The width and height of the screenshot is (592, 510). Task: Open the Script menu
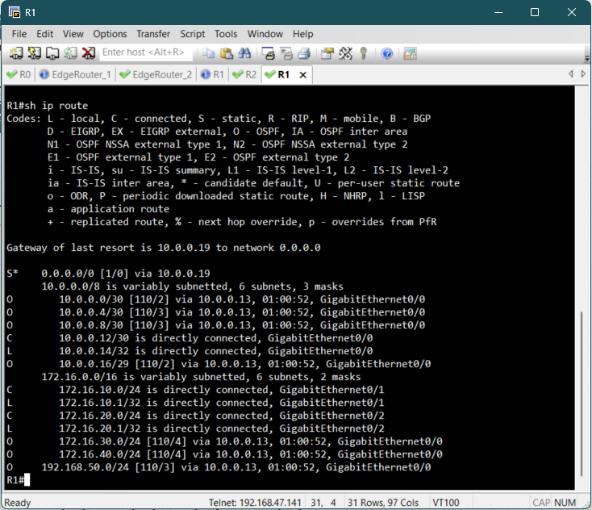tap(192, 34)
